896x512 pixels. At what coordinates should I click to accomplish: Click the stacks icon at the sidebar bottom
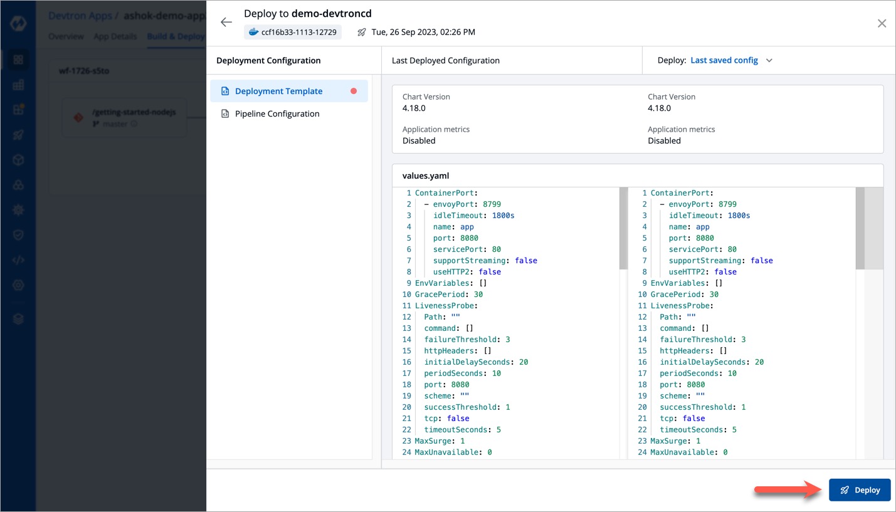coord(18,318)
